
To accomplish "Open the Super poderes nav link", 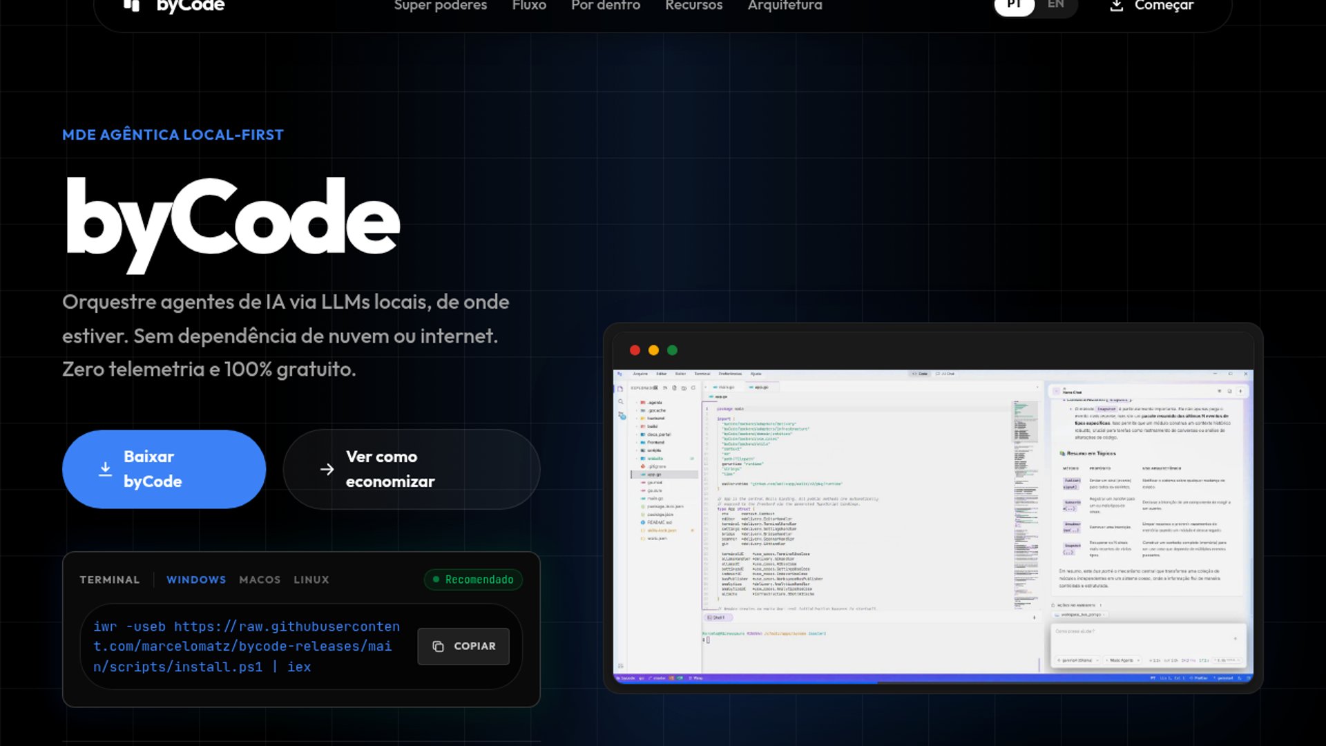I will (441, 6).
